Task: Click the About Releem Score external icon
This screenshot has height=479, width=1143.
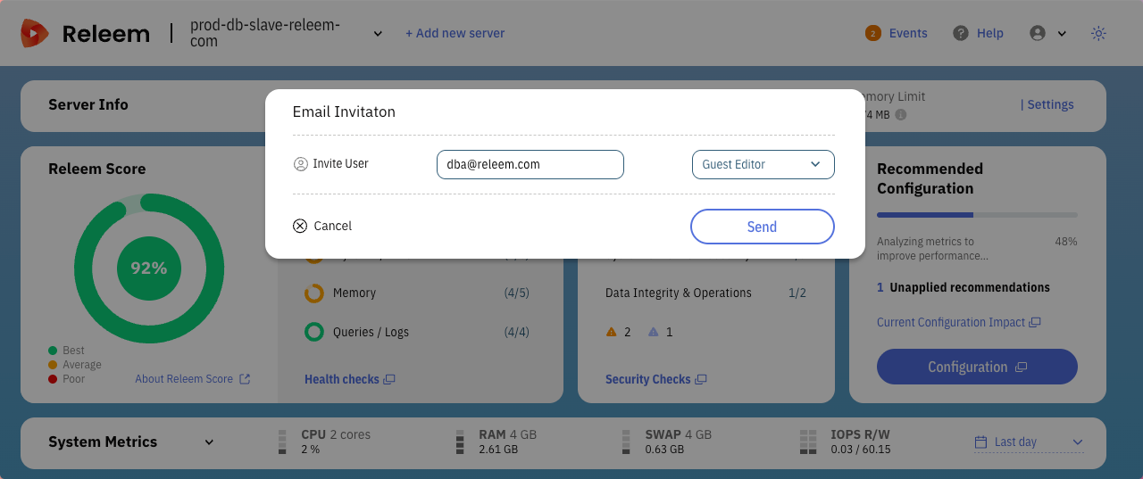Action: click(244, 379)
